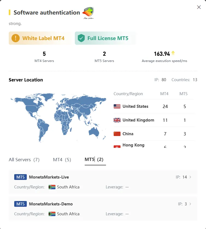This screenshot has width=206, height=229.
Task: Click the United States flag icon
Action: pos(117,106)
